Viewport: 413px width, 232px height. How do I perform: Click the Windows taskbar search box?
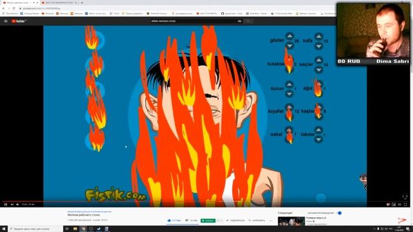click(35, 229)
